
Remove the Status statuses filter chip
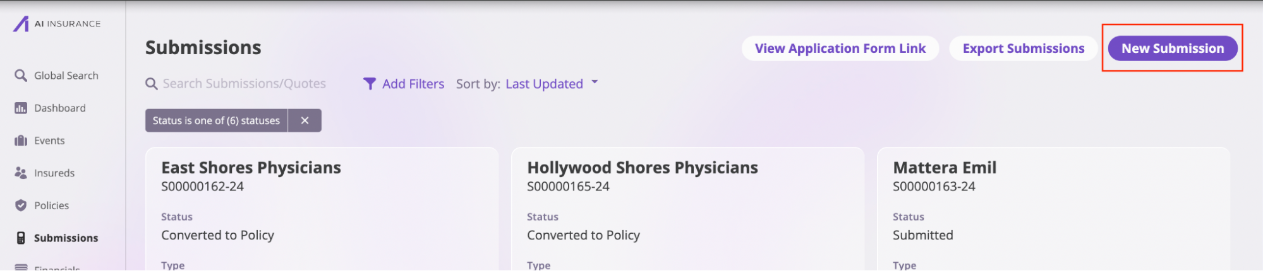[305, 120]
